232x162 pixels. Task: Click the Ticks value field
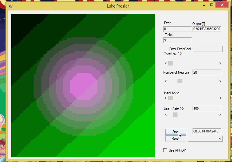pyautogui.click(x=177, y=40)
